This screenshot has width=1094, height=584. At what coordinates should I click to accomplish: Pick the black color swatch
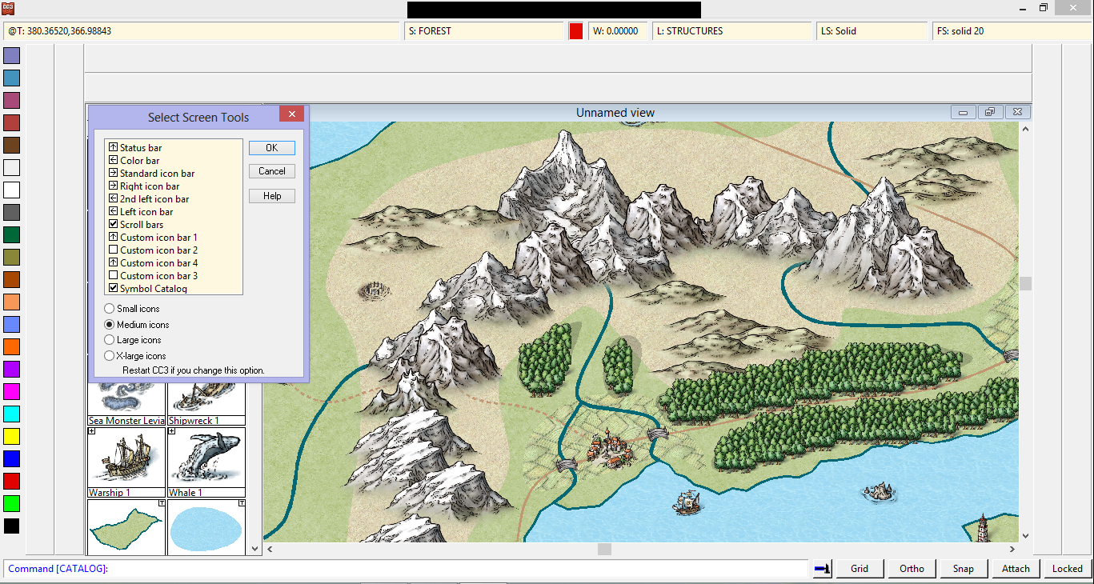point(11,526)
